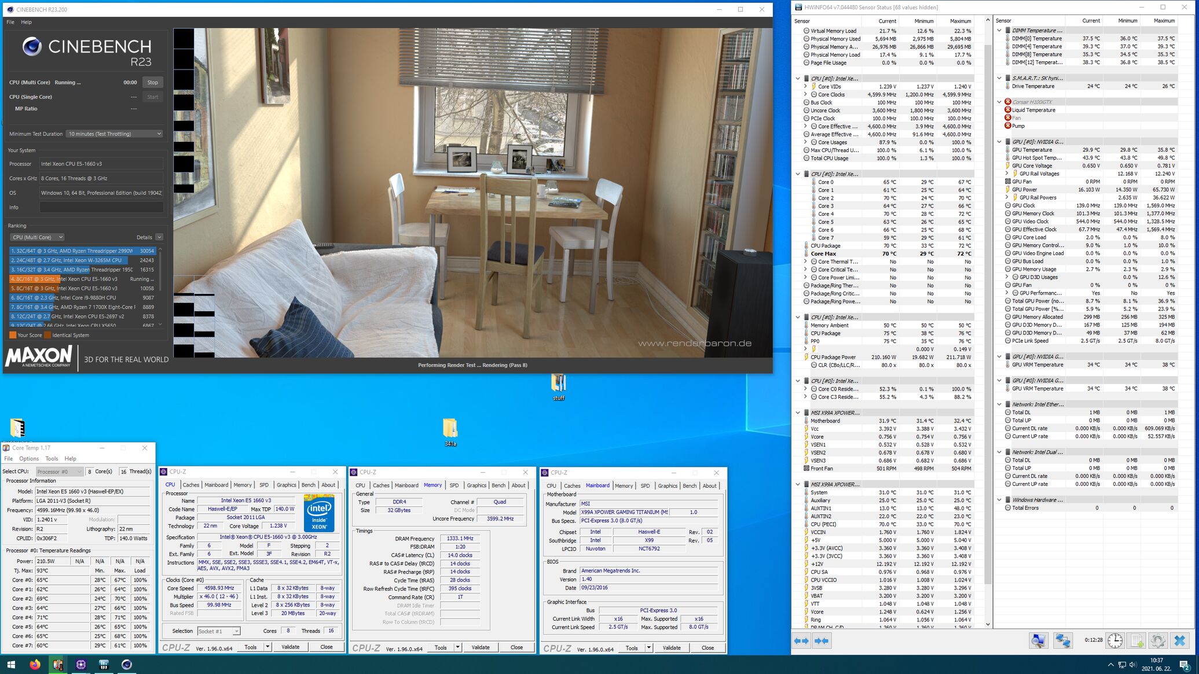The image size is (1199, 674).
Task: Collapse the S.M.A.R.T. sensor group
Action: pyautogui.click(x=1000, y=78)
